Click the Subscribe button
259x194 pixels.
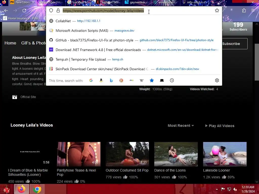235,44
